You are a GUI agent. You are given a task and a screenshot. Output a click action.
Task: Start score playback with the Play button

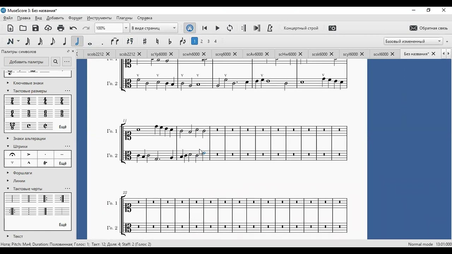click(x=218, y=28)
